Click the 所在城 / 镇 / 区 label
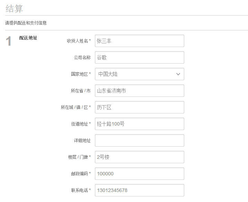This screenshot has height=202, width=248. click(76, 107)
